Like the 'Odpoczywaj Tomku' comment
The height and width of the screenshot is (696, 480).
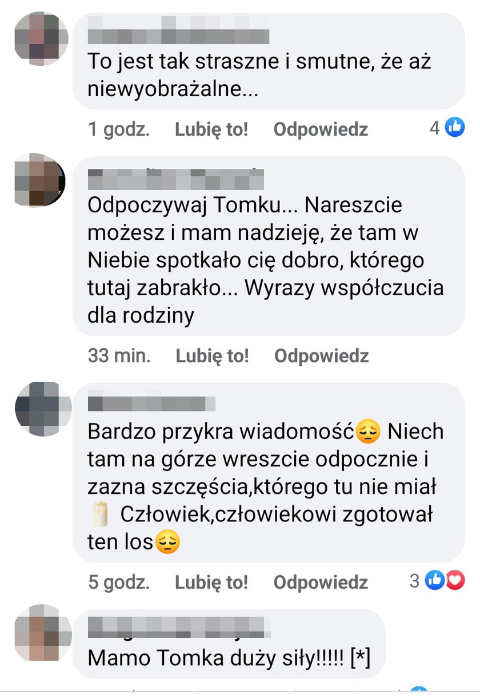click(212, 355)
